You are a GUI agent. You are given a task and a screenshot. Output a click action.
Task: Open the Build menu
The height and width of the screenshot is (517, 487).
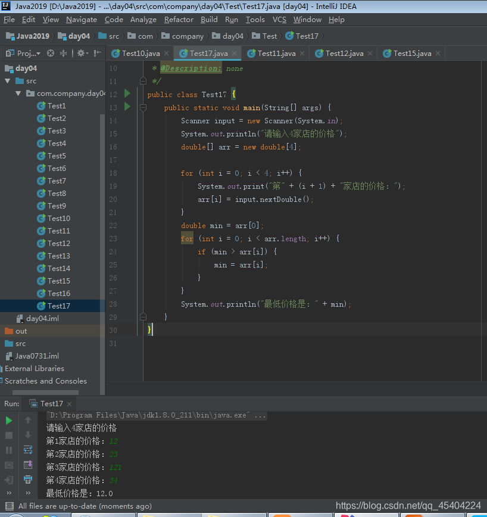tap(209, 20)
